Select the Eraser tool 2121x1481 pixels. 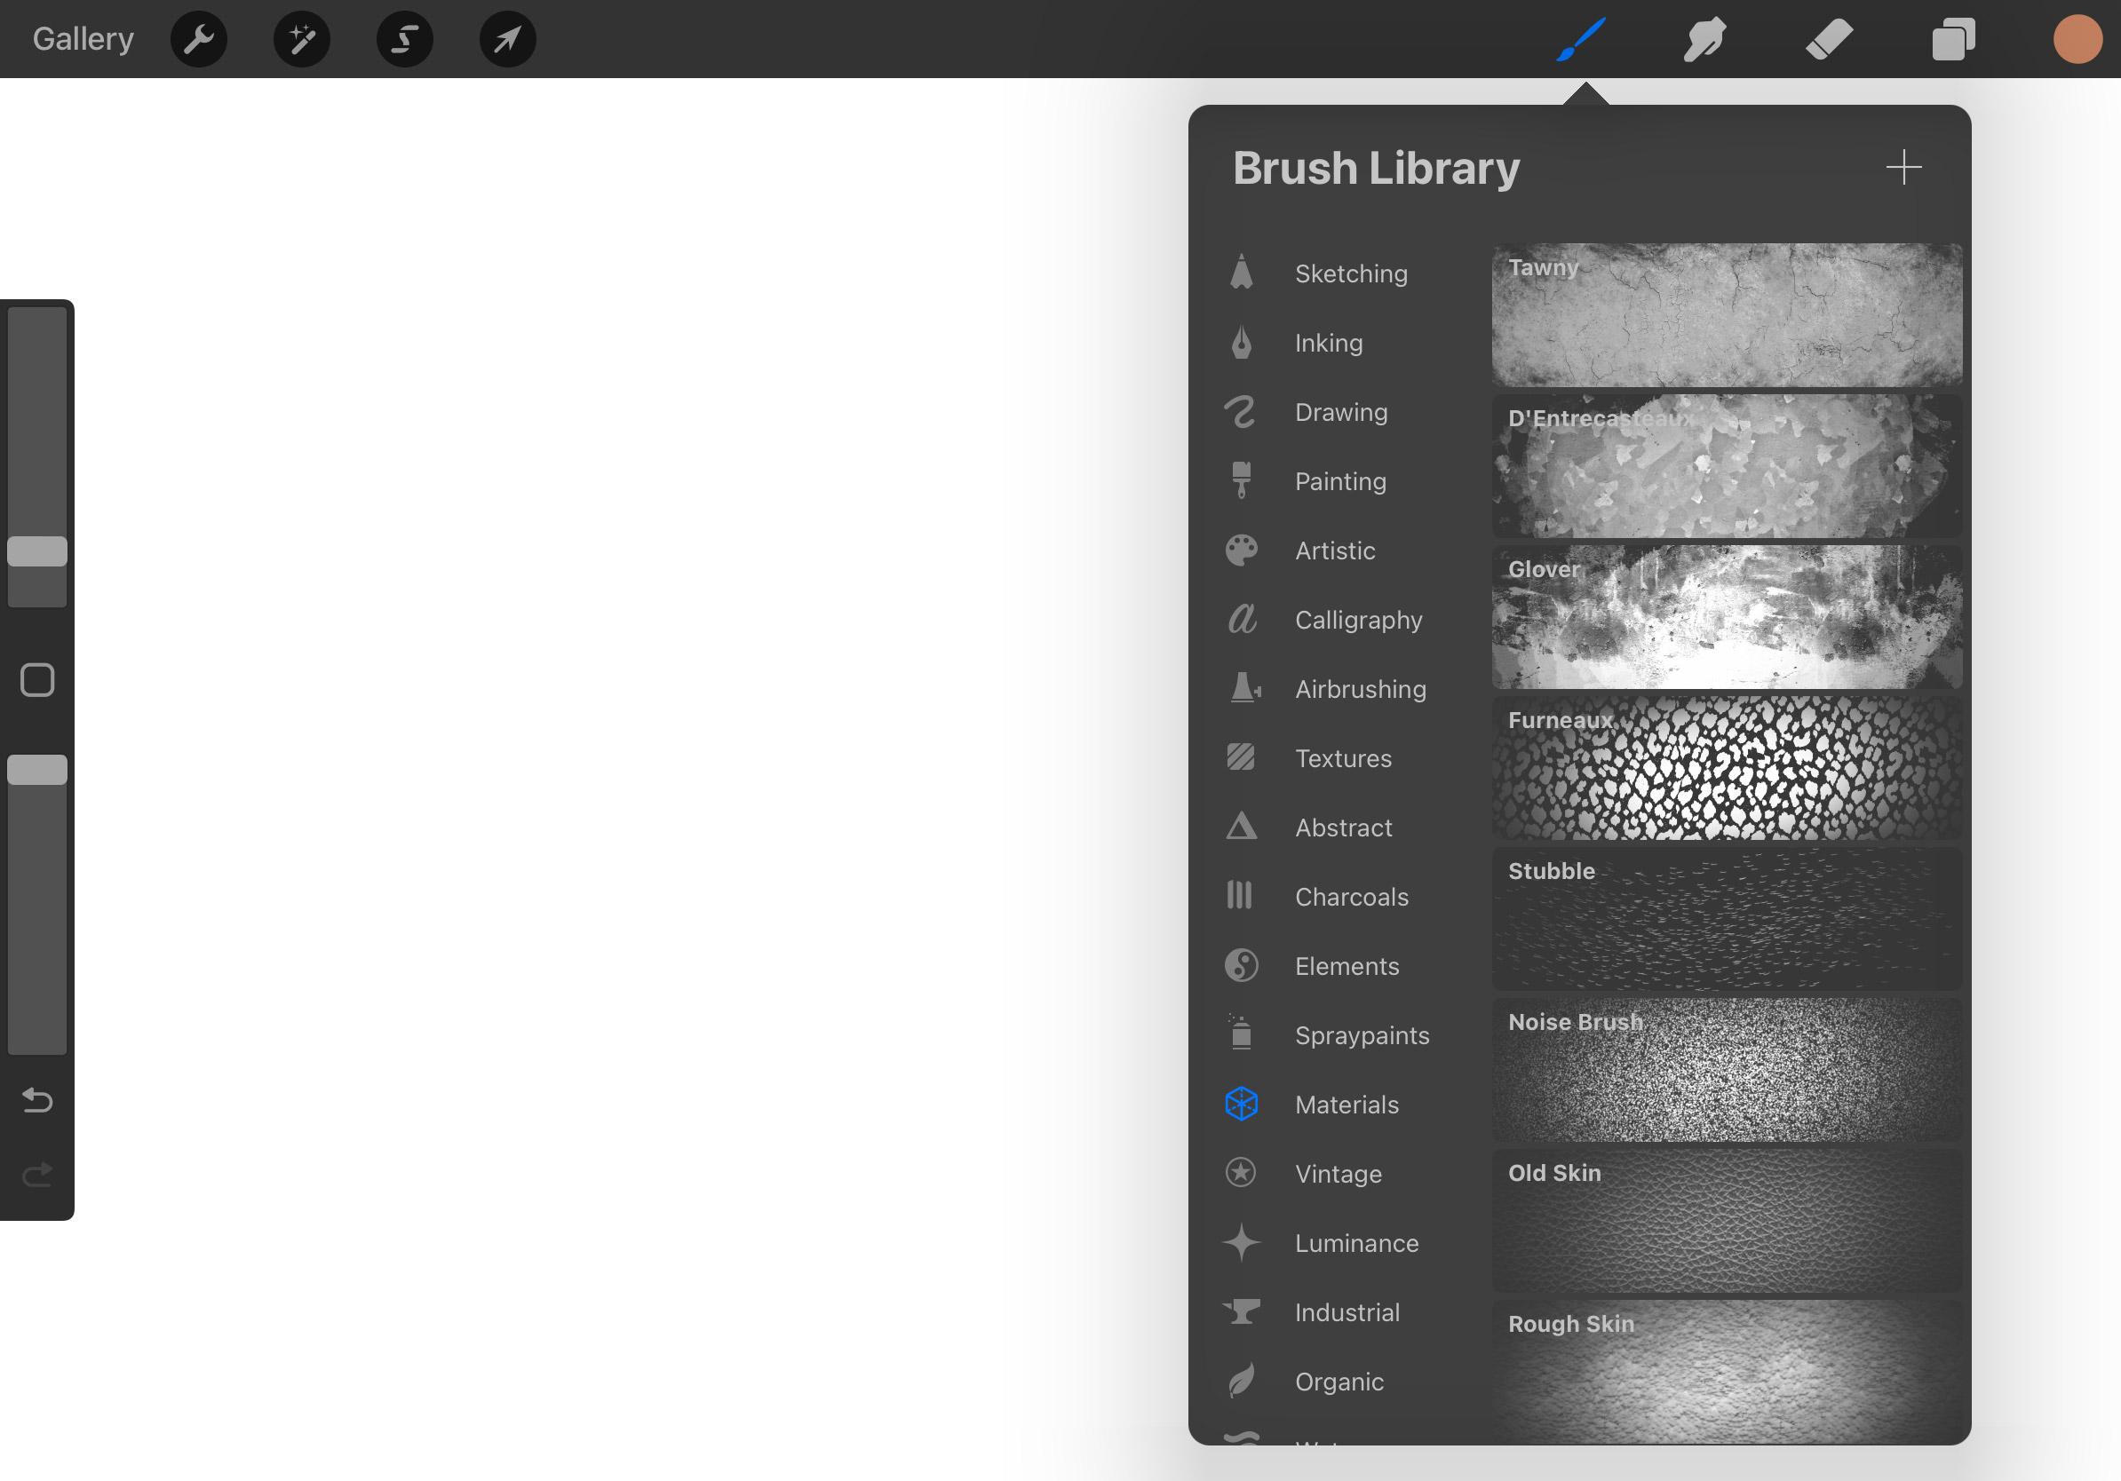(1829, 40)
